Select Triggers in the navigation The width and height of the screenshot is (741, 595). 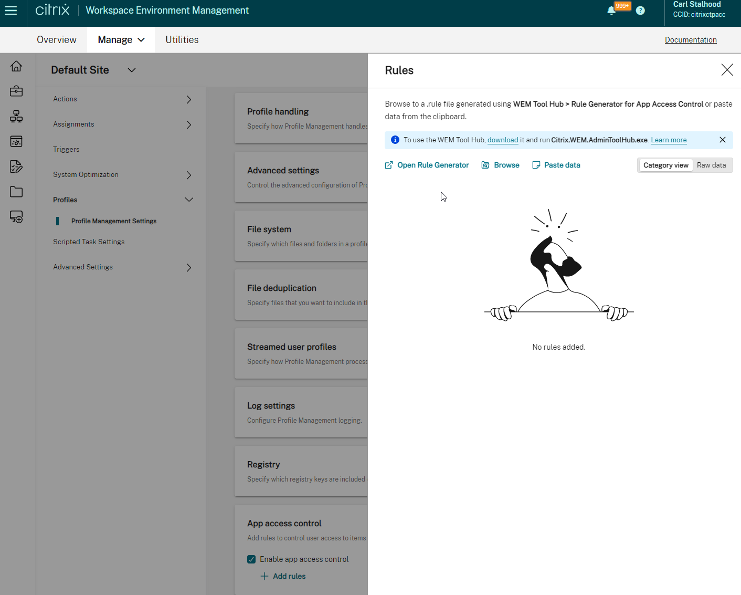pos(66,149)
